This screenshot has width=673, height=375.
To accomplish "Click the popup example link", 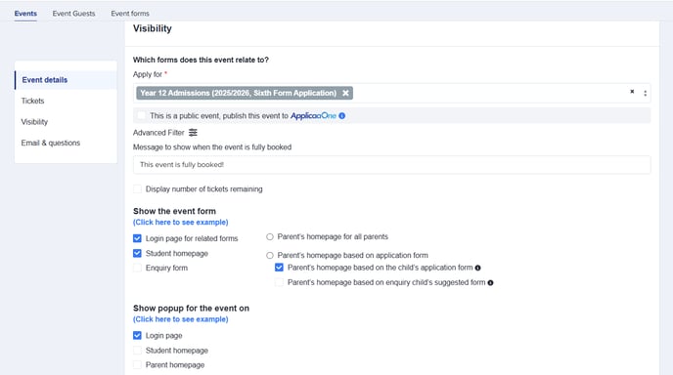I will tap(181, 319).
